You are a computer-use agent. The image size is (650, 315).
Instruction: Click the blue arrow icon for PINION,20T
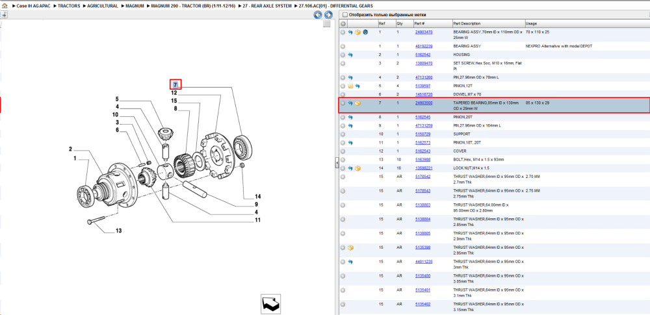pyautogui.click(x=350, y=118)
